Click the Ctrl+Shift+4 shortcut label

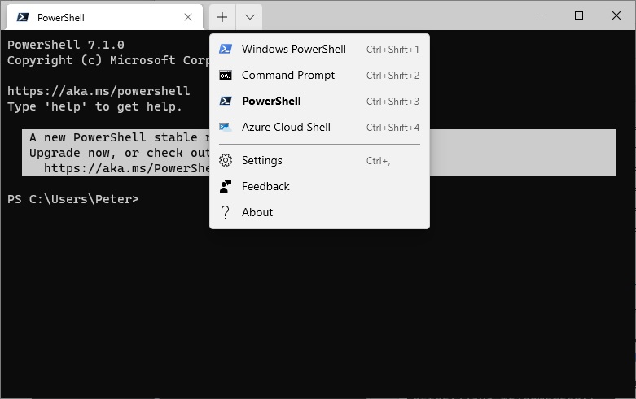393,128
